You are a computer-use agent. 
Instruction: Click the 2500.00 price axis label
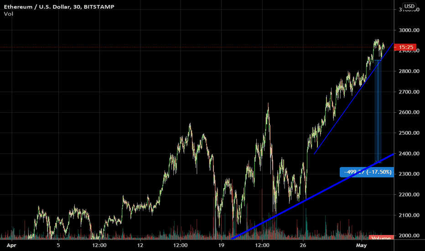(409, 133)
